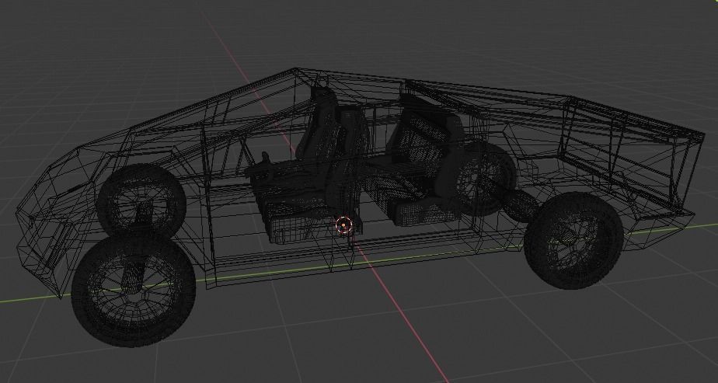The height and width of the screenshot is (383, 718).
Task: Select the rear wheel on the near side
Action: (573, 241)
